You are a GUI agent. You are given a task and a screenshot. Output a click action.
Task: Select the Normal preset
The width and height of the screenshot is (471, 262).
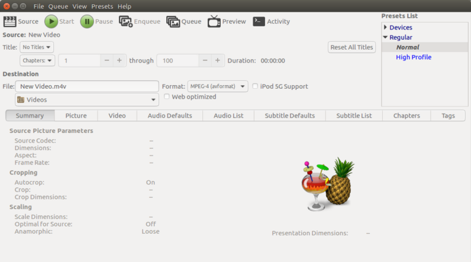point(407,47)
